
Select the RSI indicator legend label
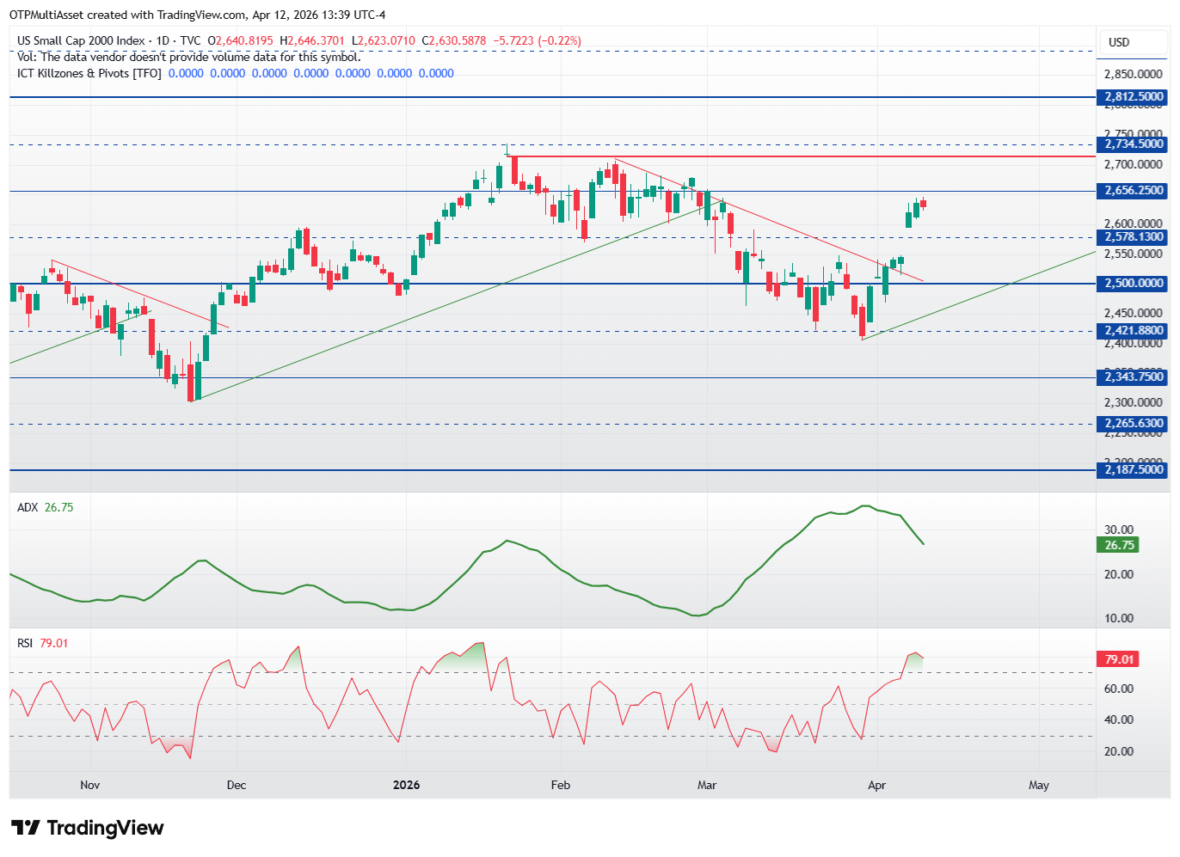25,643
